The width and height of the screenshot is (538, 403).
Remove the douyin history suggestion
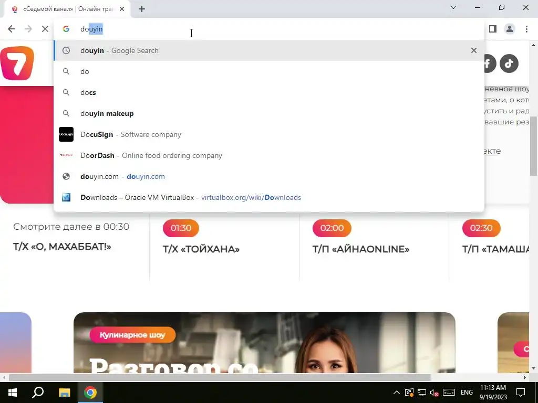coord(474,50)
